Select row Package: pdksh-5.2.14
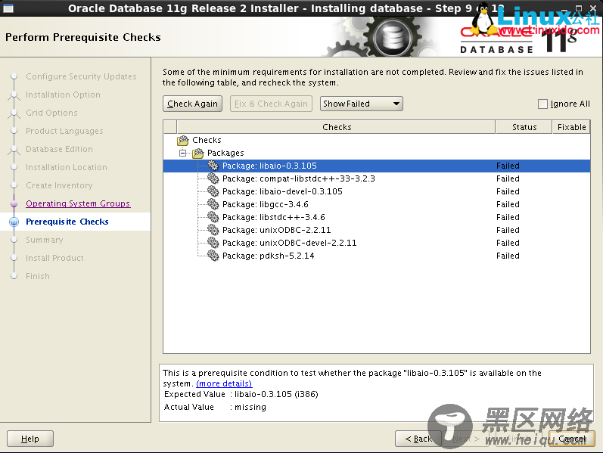The width and height of the screenshot is (603, 453). point(377,256)
